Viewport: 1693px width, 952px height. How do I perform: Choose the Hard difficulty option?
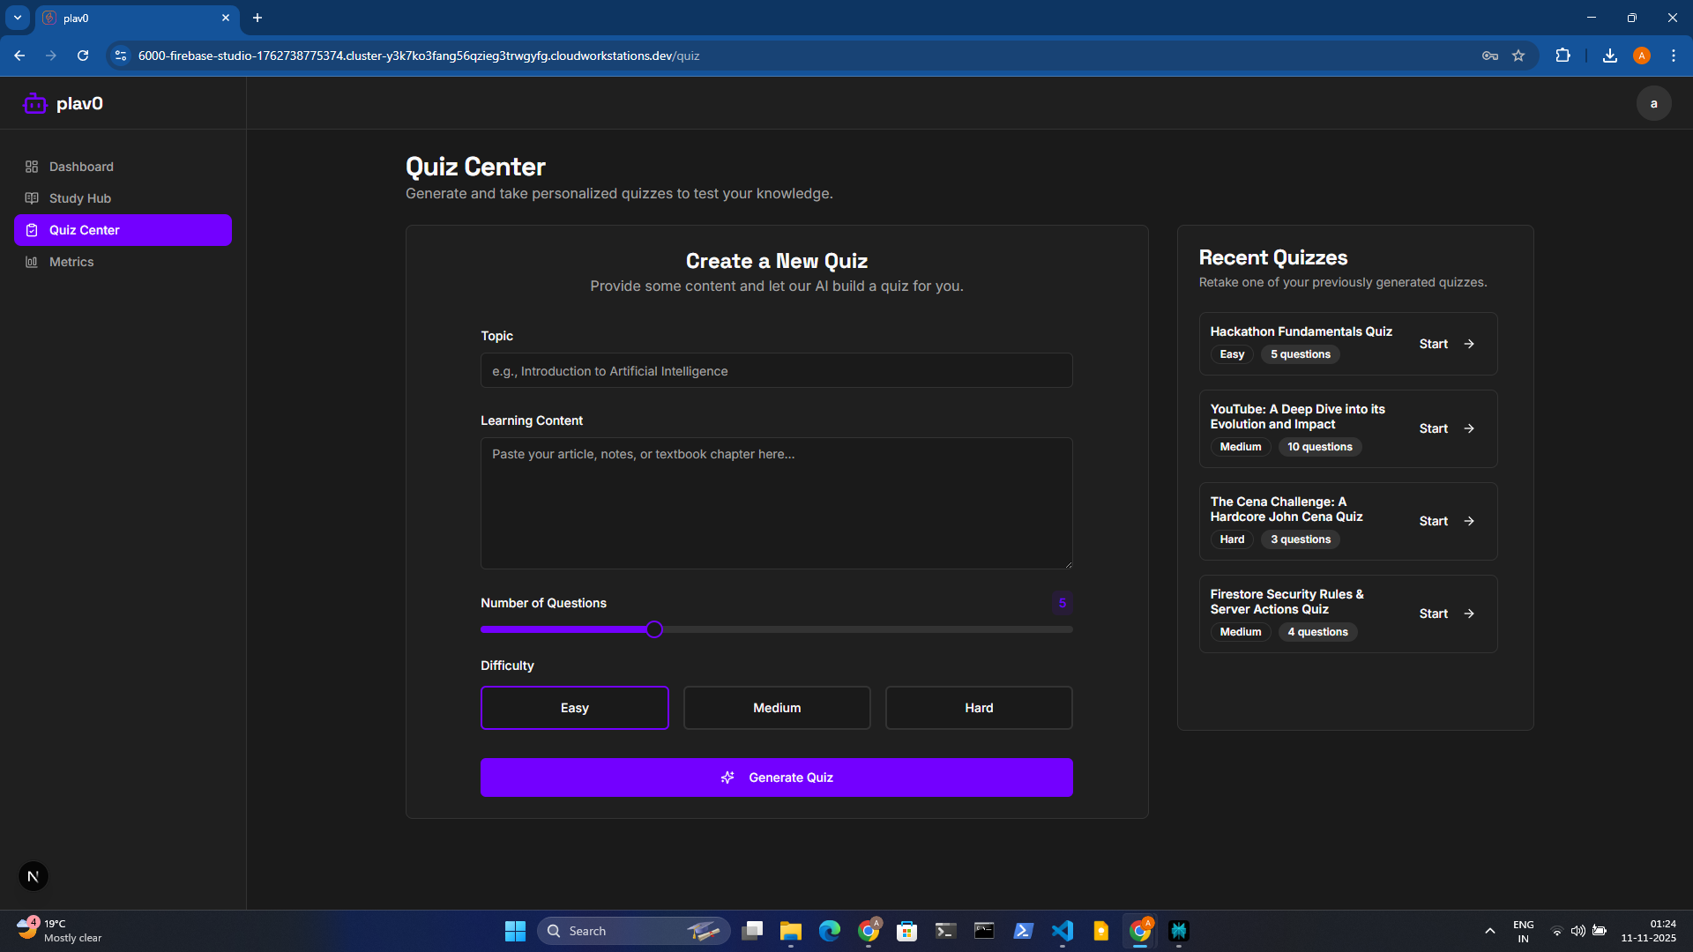pos(978,708)
